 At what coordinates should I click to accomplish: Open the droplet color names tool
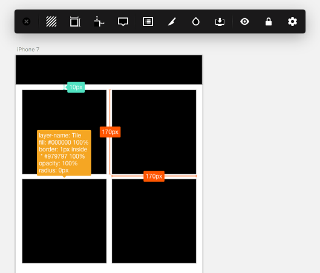point(196,21)
